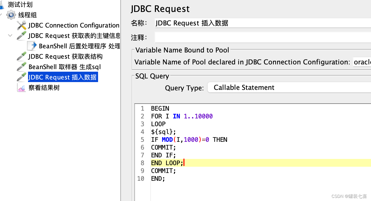Select BeanShell 后置处理程序 tree node

[79, 46]
